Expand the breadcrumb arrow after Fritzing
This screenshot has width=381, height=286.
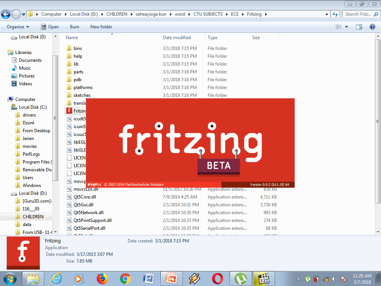266,14
